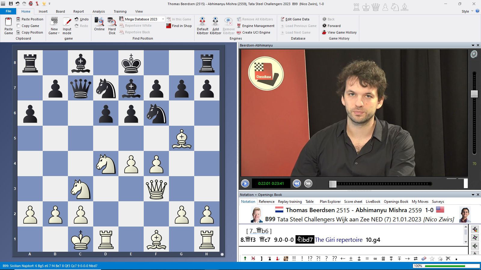
Task: Insert the double exclamation '!!' annotation
Action: [294, 259]
